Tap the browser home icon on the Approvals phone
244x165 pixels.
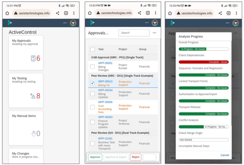90,13
